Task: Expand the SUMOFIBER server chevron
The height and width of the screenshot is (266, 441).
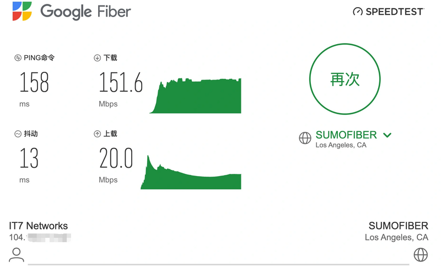Action: click(387, 135)
